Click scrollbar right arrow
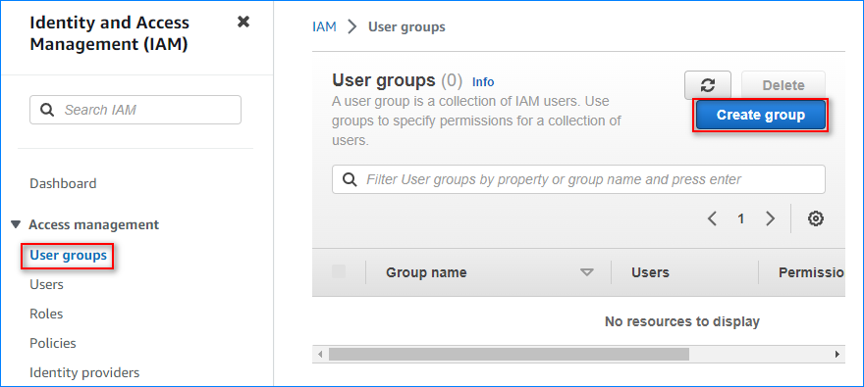 pyautogui.click(x=837, y=354)
